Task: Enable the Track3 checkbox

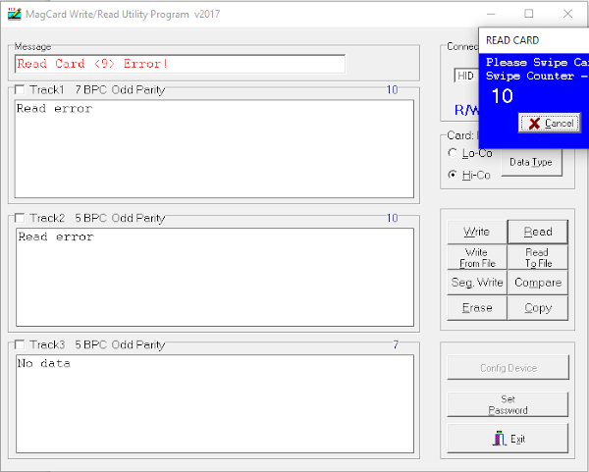Action: coord(20,344)
